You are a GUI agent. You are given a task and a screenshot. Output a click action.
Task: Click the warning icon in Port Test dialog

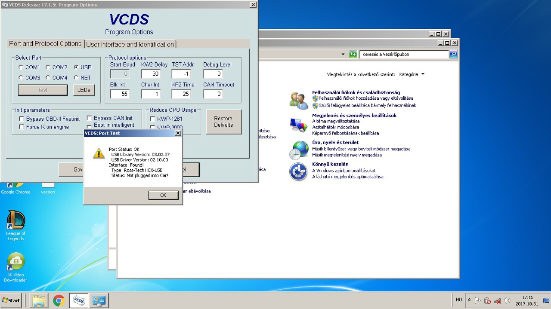coord(99,153)
